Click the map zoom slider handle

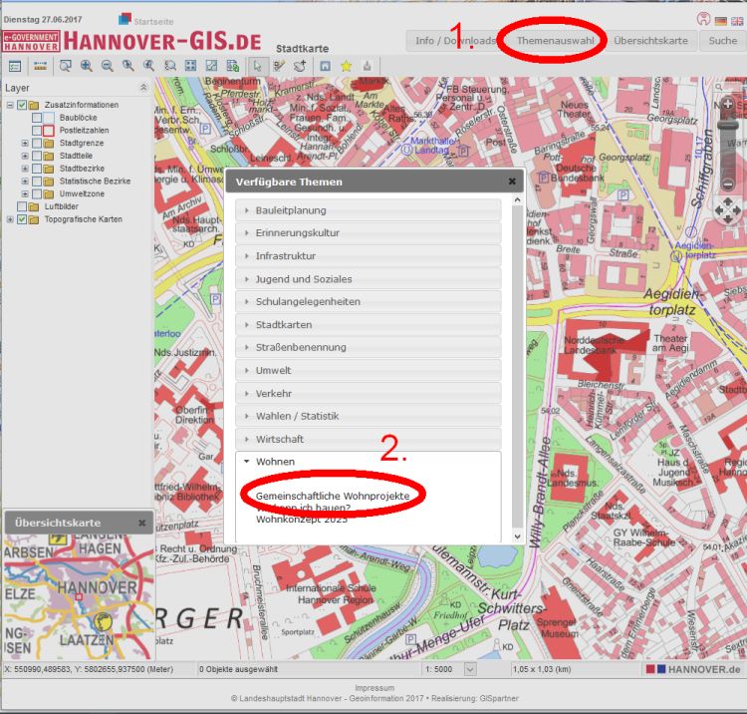pos(727,126)
